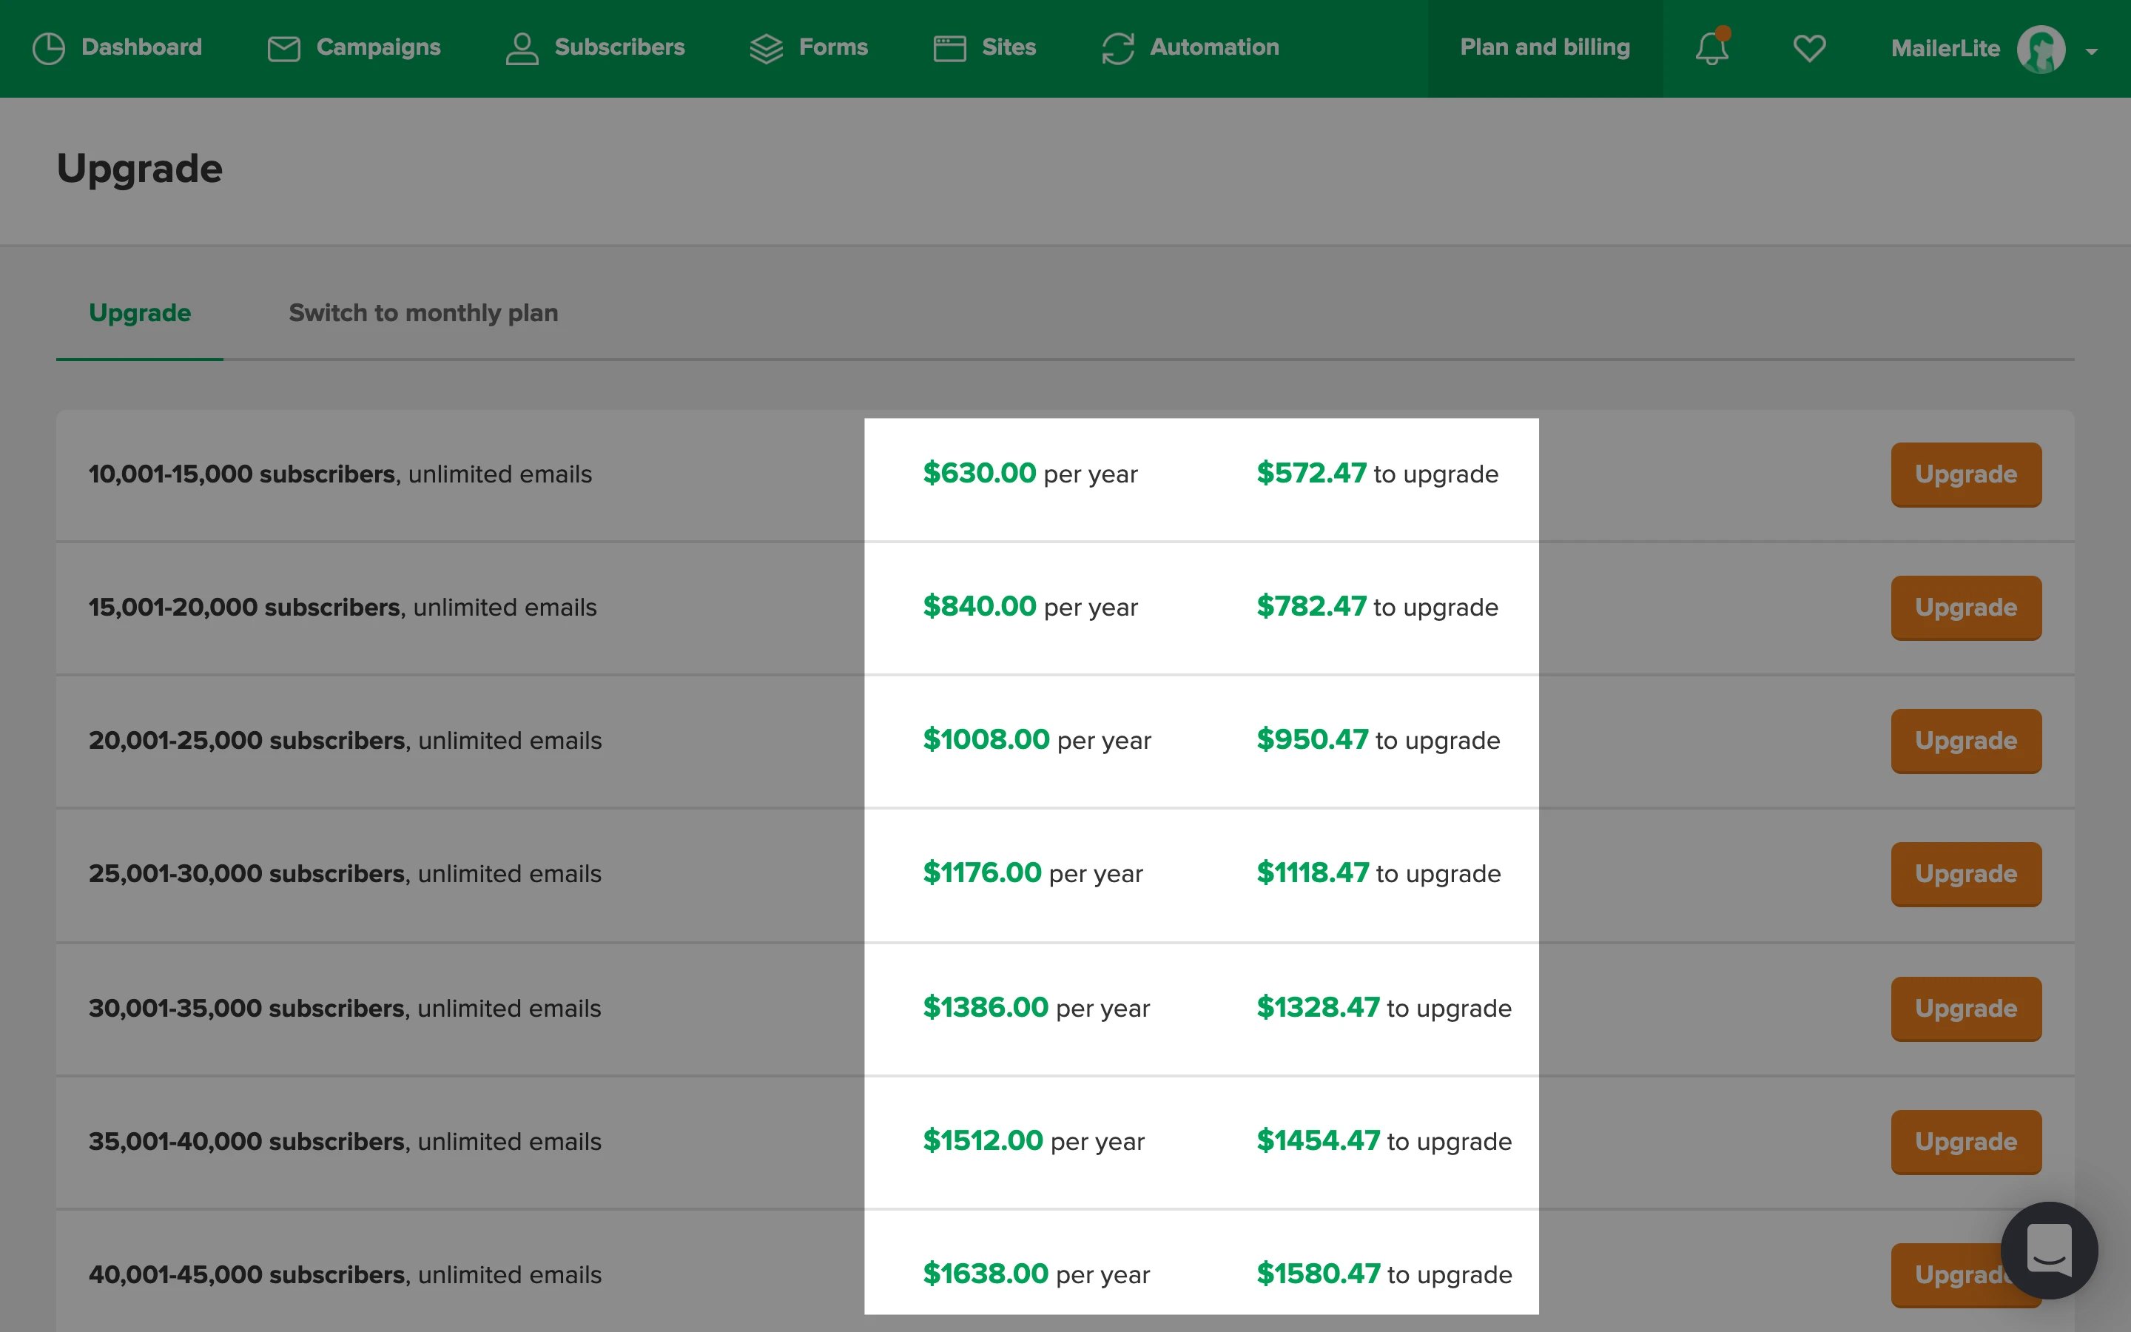Image resolution: width=2131 pixels, height=1332 pixels.
Task: Click the Automation refresh arrows icon
Action: (1117, 48)
